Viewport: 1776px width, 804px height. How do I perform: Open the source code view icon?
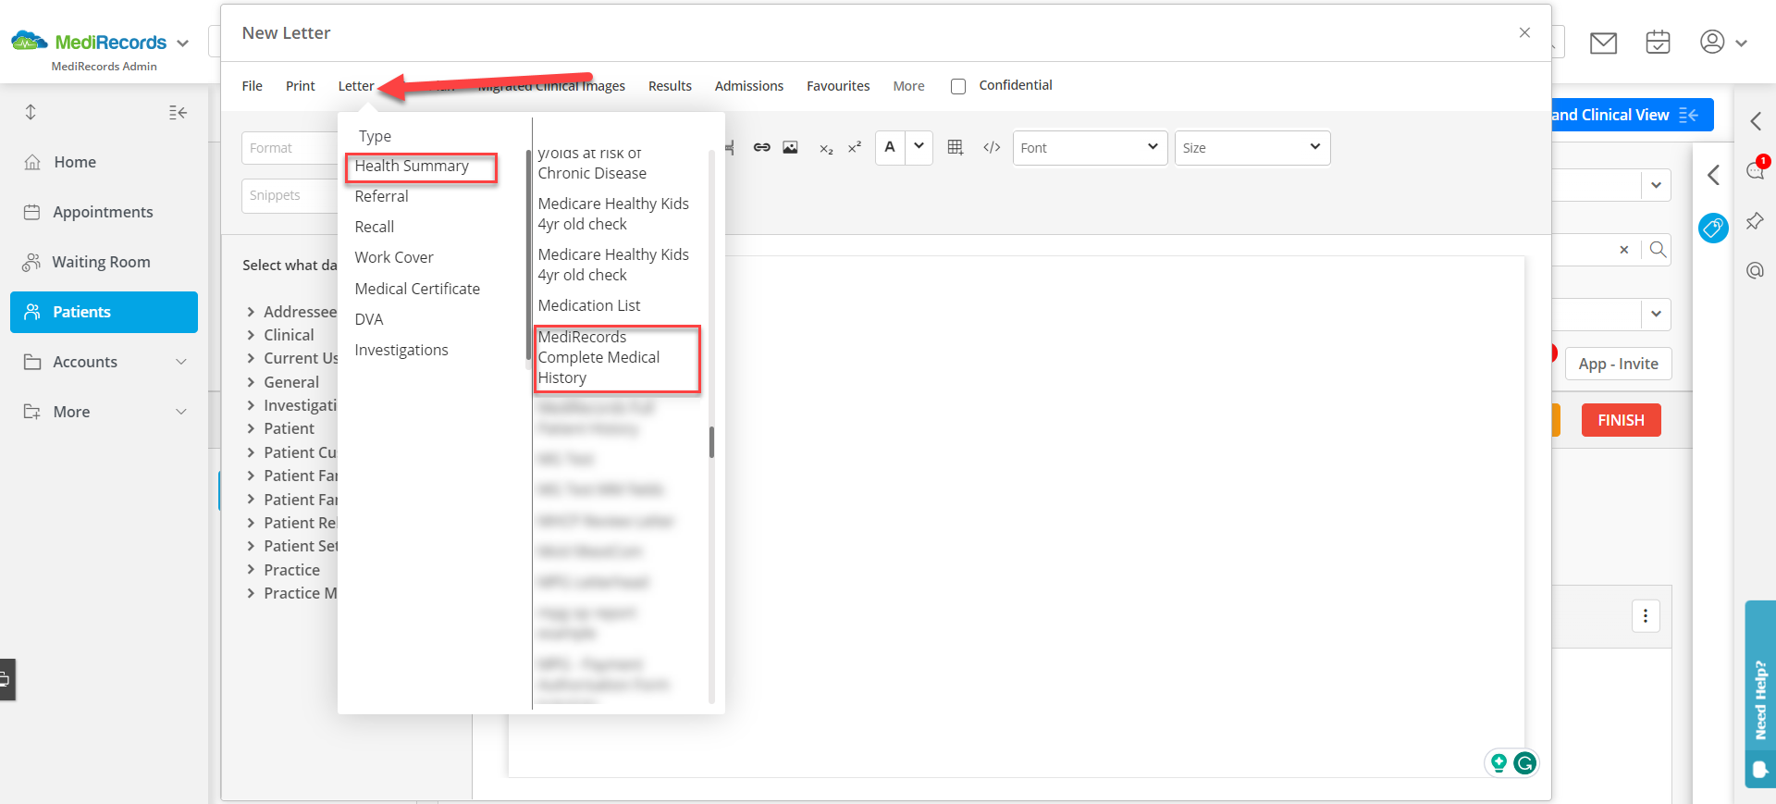[992, 148]
